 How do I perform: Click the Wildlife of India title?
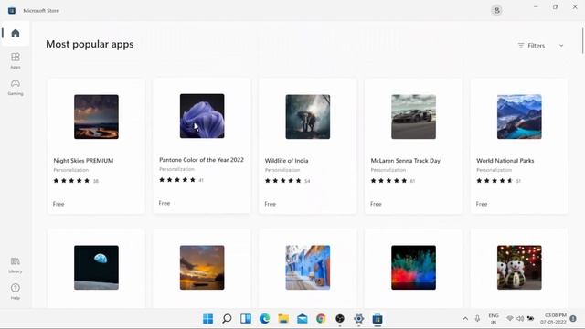pyautogui.click(x=286, y=161)
